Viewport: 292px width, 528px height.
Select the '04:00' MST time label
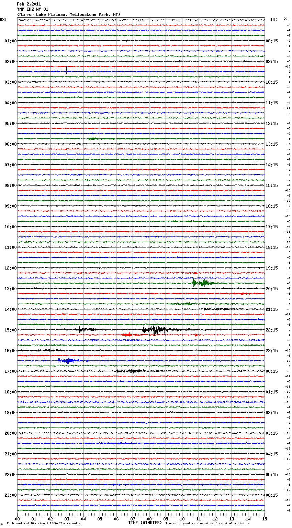pyautogui.click(x=11, y=103)
